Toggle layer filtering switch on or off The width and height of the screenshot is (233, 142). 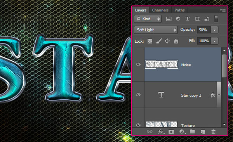pyautogui.click(x=216, y=19)
